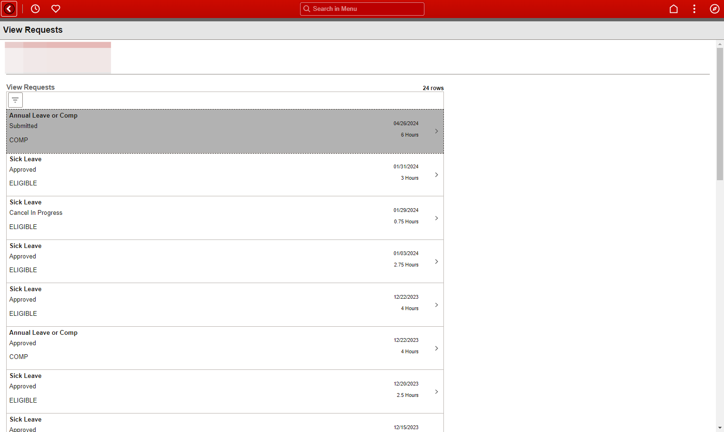This screenshot has height=432, width=724.
Task: Go back using the back arrow icon
Action: click(9, 9)
